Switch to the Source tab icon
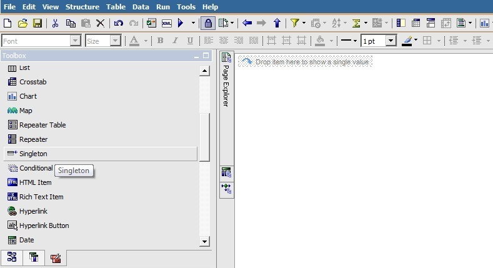 point(12,257)
